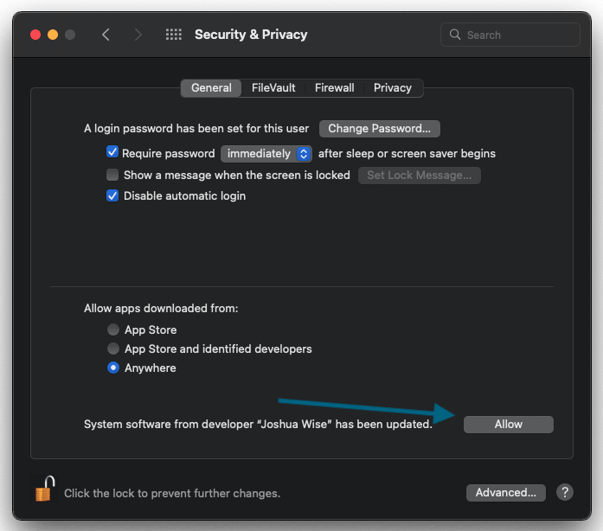The width and height of the screenshot is (603, 531).
Task: Click the forward navigation chevron
Action: pyautogui.click(x=138, y=35)
